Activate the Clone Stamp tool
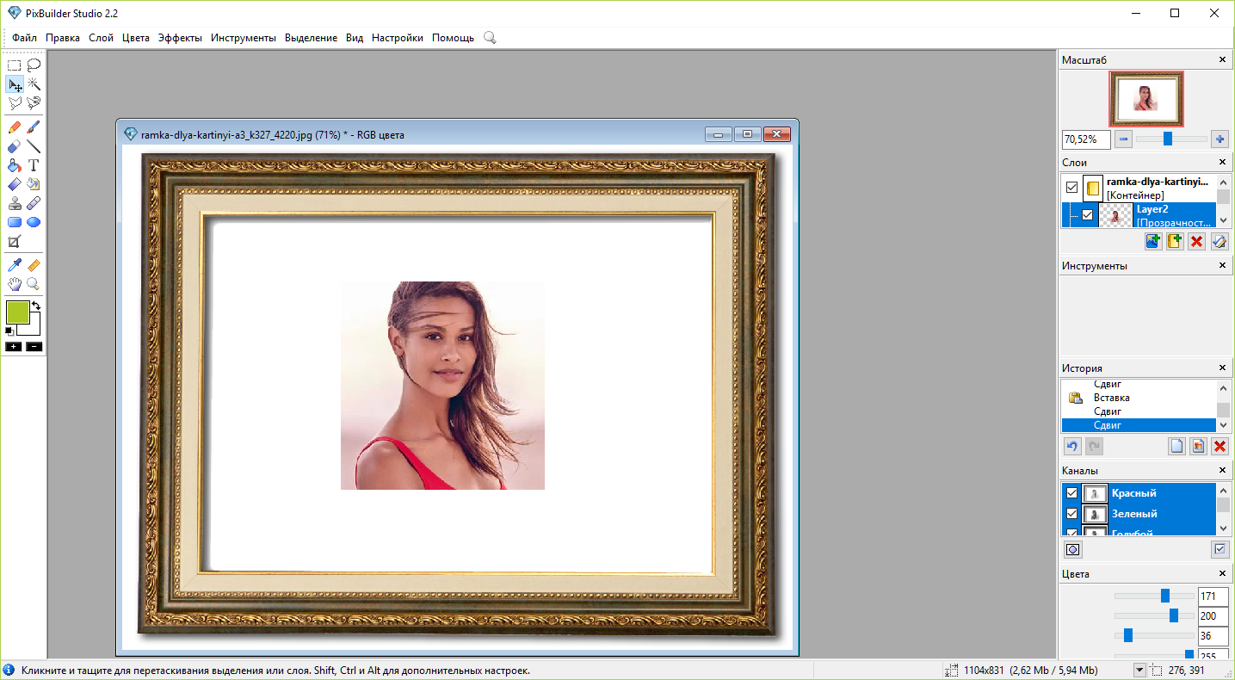This screenshot has width=1235, height=680. pyautogui.click(x=15, y=203)
